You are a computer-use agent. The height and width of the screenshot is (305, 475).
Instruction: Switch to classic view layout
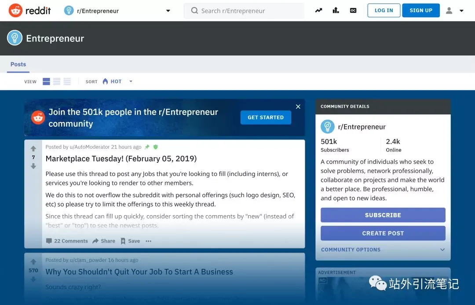click(x=57, y=81)
